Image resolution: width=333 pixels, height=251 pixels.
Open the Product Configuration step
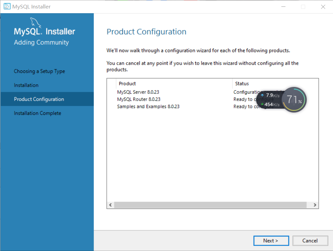pyautogui.click(x=39, y=99)
